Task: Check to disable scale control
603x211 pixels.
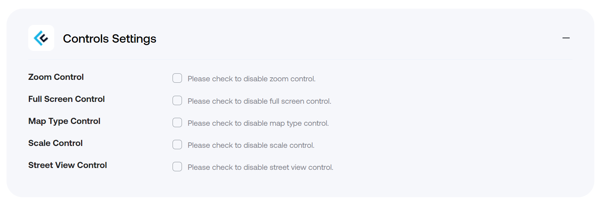Action: point(177,145)
